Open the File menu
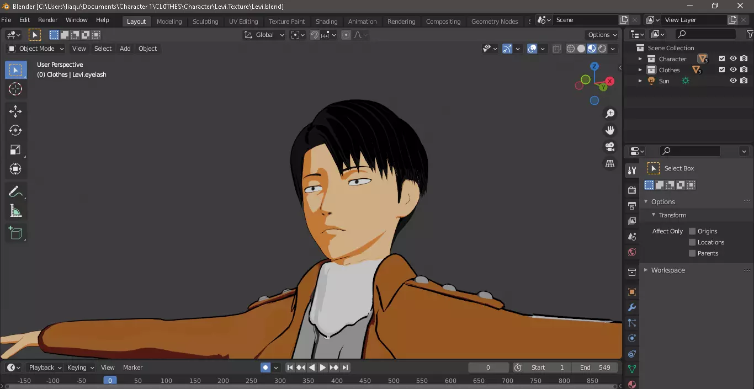The width and height of the screenshot is (754, 389). click(7, 20)
